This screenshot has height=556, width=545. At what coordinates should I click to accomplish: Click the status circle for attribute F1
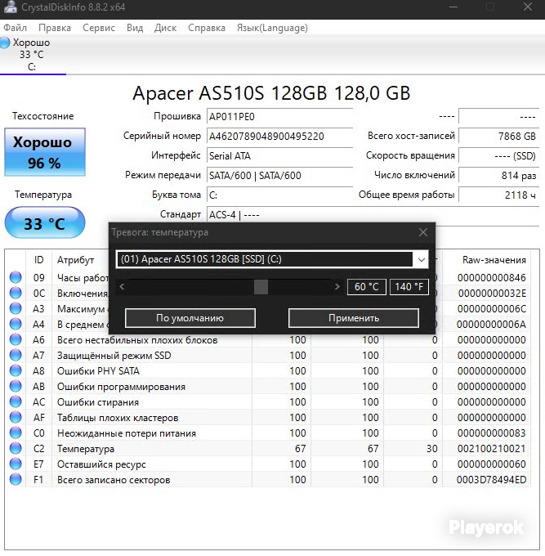point(16,479)
